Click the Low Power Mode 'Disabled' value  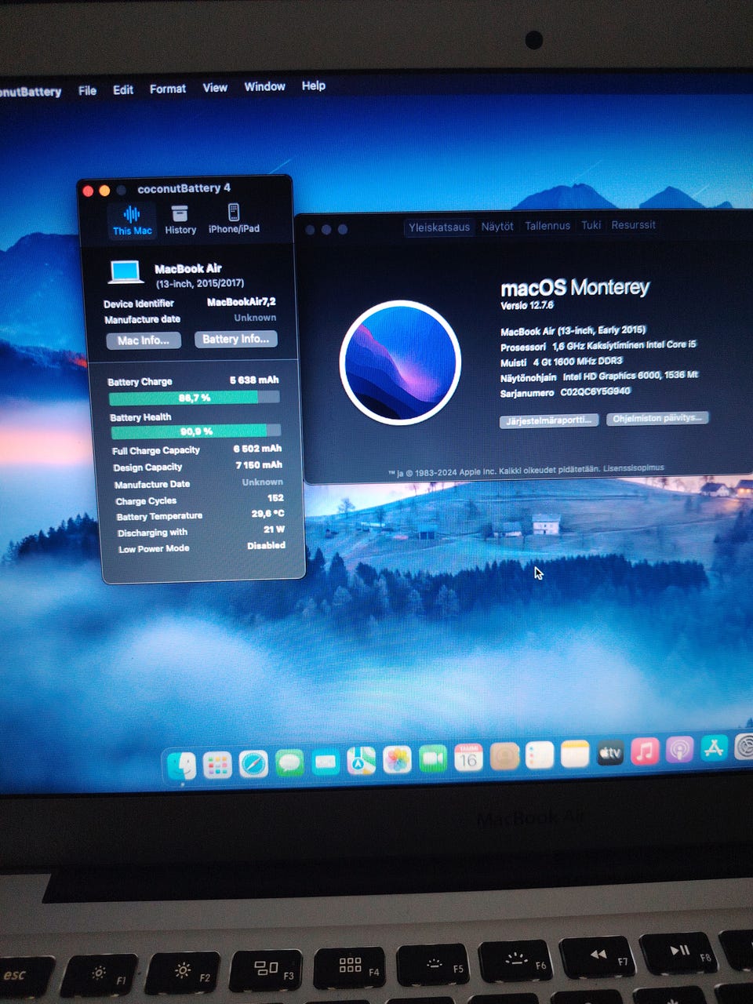(267, 546)
